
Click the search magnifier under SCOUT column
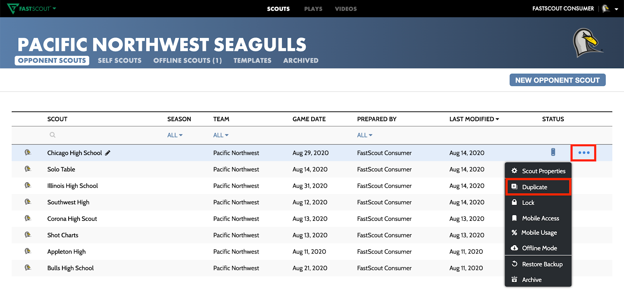point(53,135)
